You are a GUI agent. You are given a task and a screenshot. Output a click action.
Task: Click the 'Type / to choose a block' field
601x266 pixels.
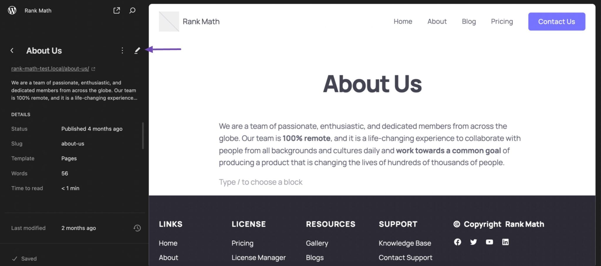coord(261,182)
